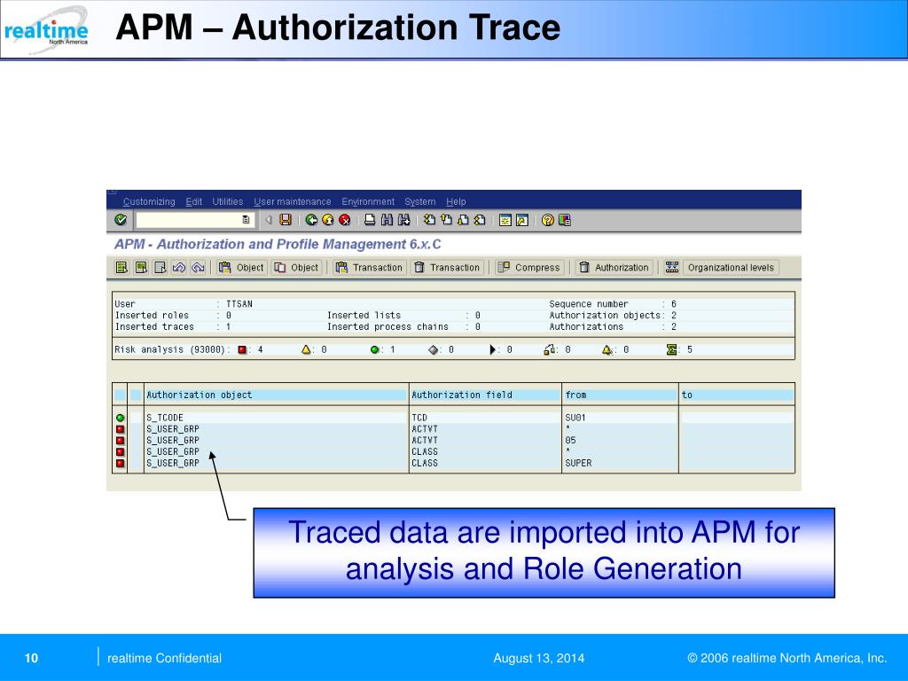Click Object button with clipboard icon

point(241,267)
